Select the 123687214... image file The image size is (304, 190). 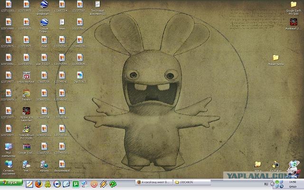pos(62,6)
